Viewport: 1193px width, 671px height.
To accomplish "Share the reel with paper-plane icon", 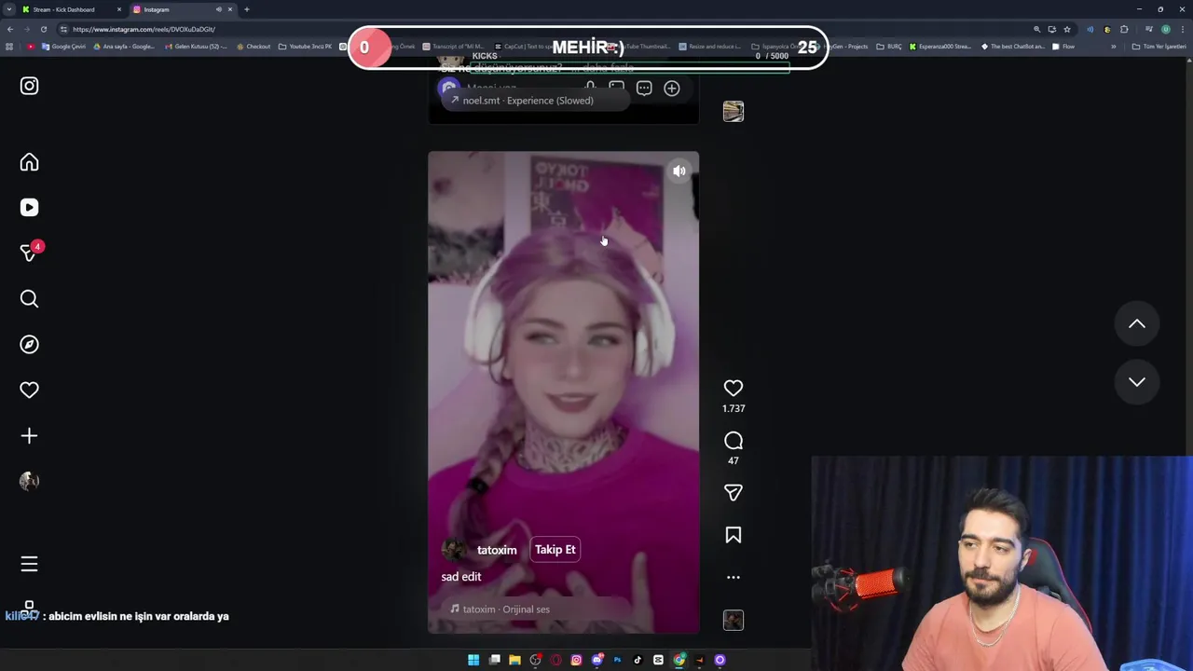I will pos(734,492).
